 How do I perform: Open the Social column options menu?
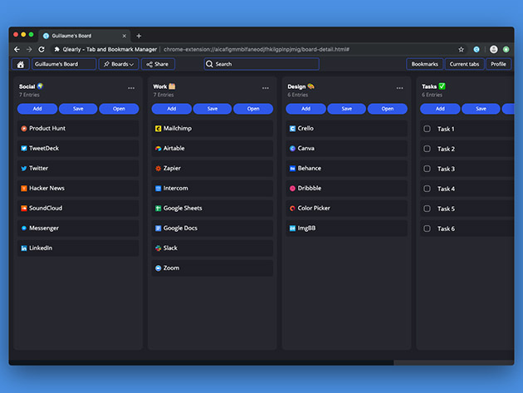131,88
